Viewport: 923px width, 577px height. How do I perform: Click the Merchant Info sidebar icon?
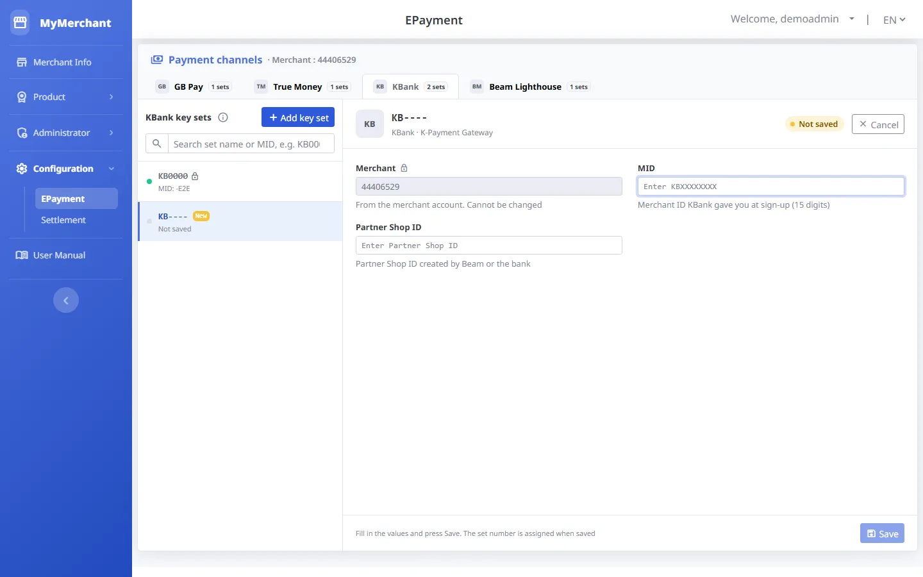point(22,62)
